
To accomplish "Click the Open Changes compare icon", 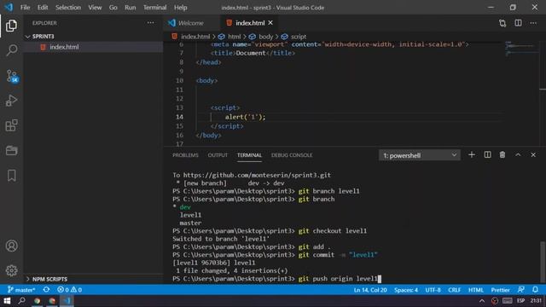I will pyautogui.click(x=502, y=23).
